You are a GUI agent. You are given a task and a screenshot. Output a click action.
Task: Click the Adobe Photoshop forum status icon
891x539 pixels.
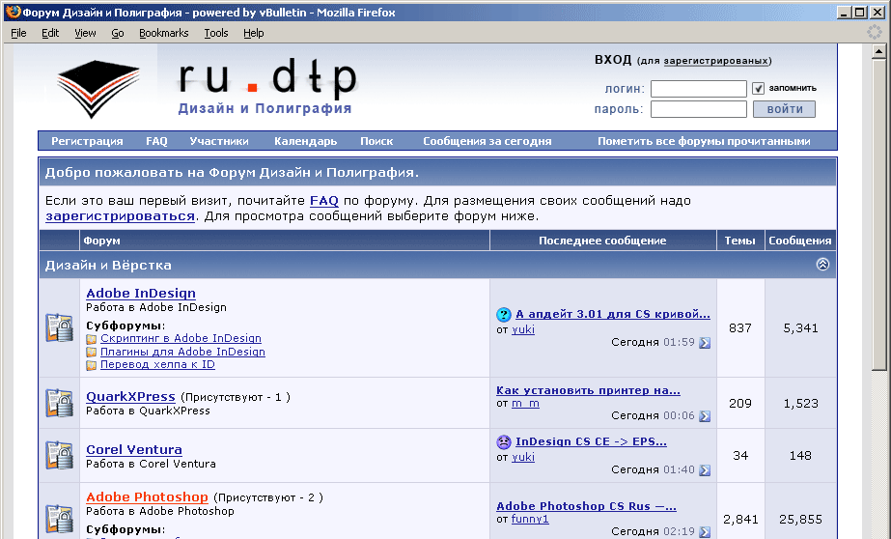coord(59,519)
